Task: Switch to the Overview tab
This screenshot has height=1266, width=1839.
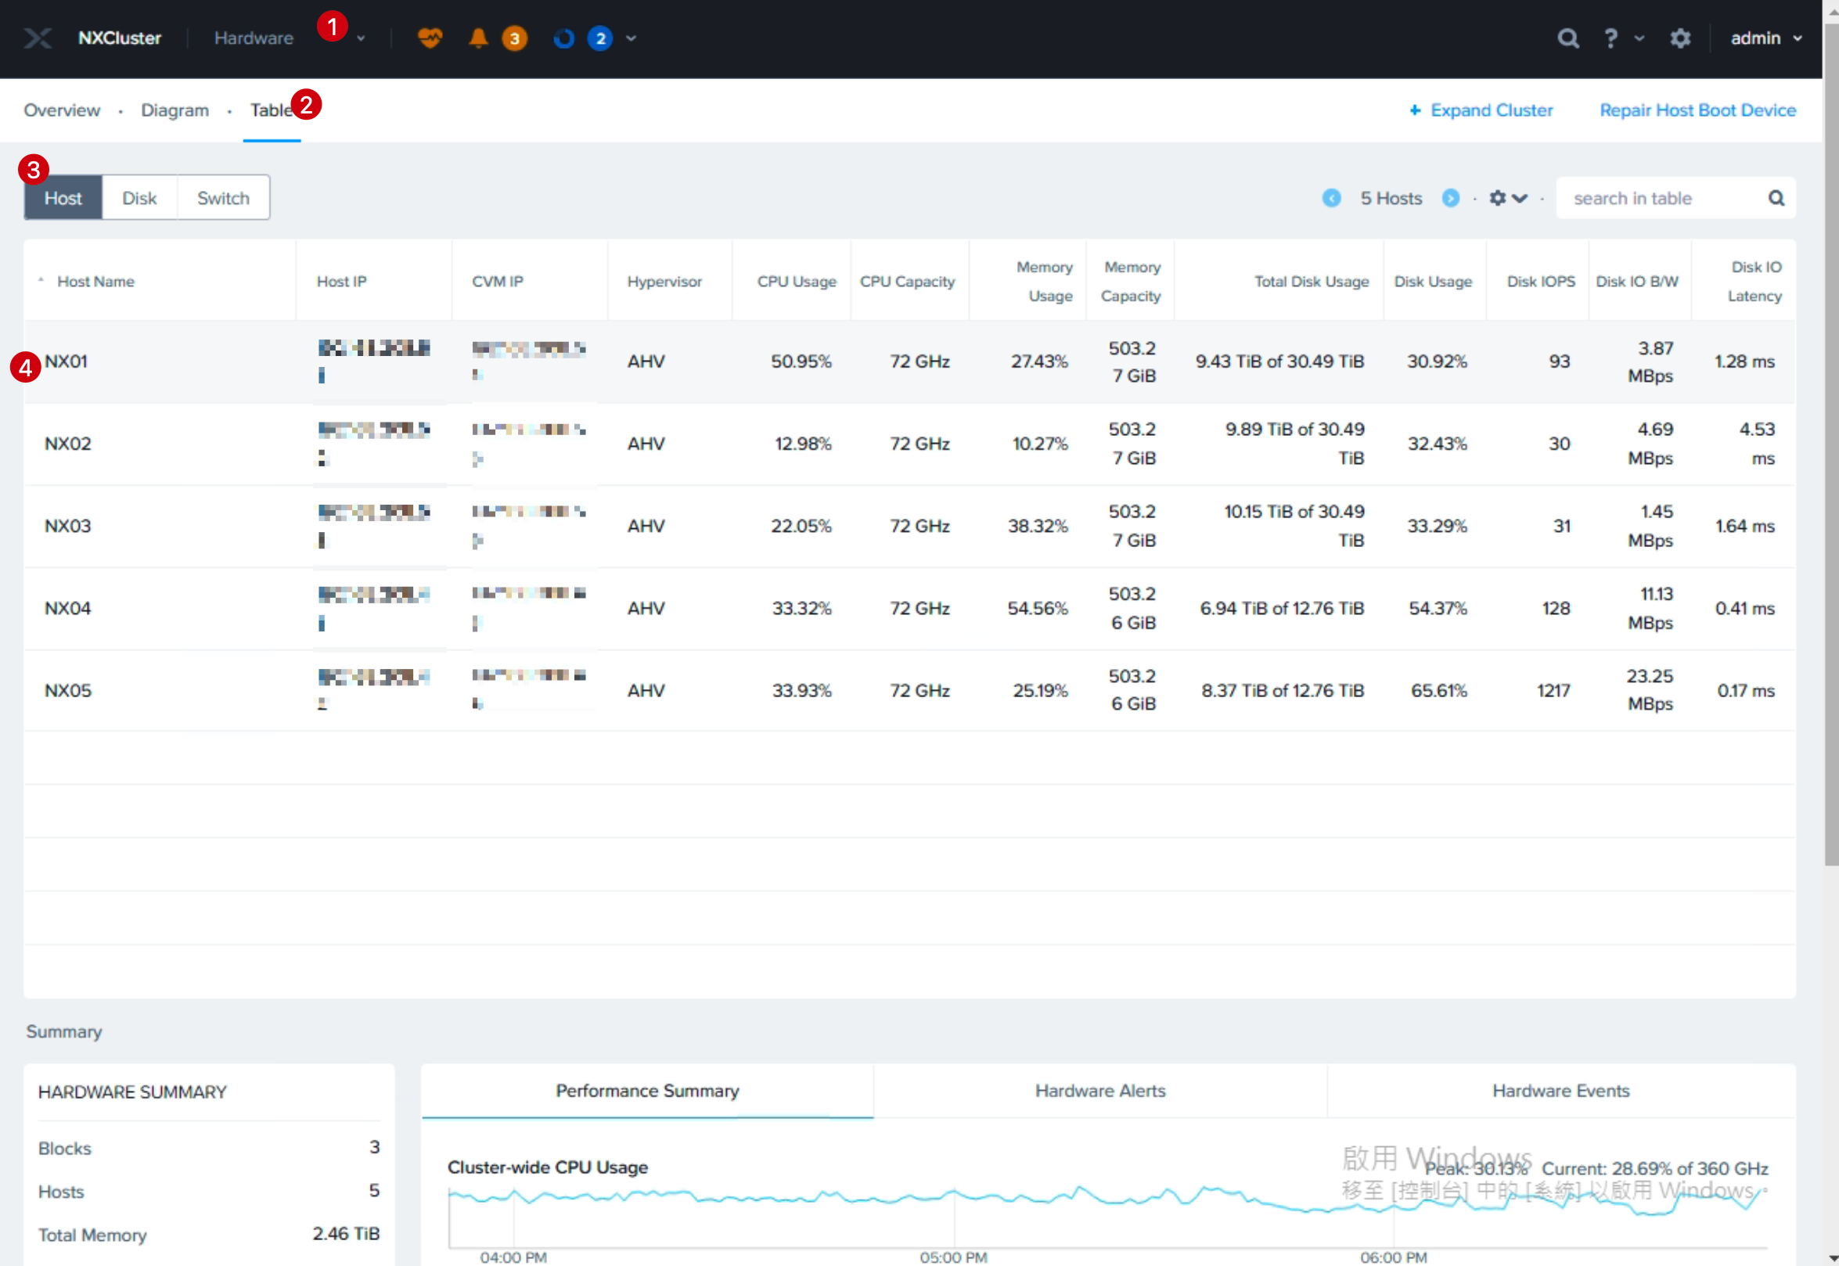Action: (x=62, y=110)
